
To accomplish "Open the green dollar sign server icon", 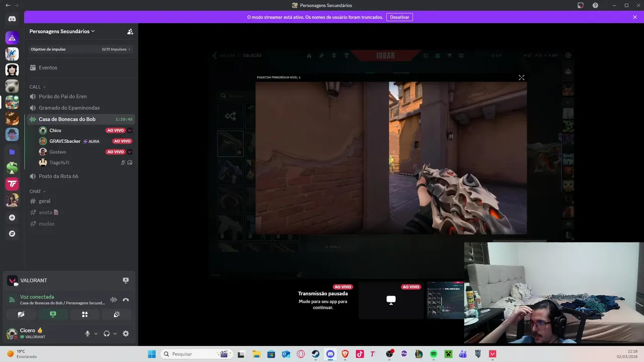I will pos(12,168).
